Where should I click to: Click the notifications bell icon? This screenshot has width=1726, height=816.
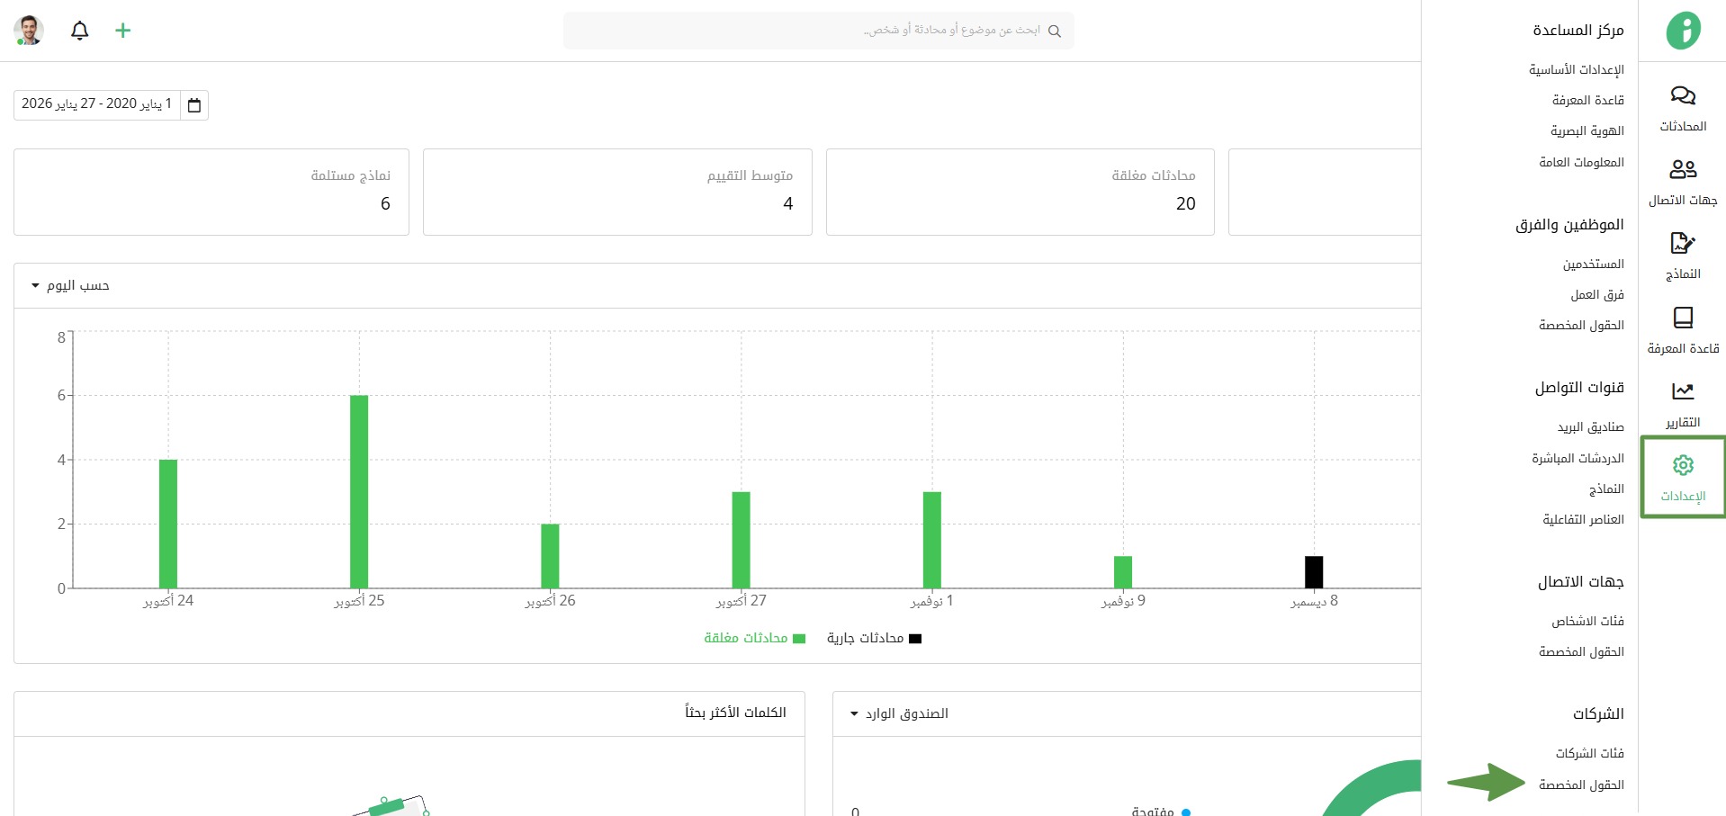tap(80, 31)
